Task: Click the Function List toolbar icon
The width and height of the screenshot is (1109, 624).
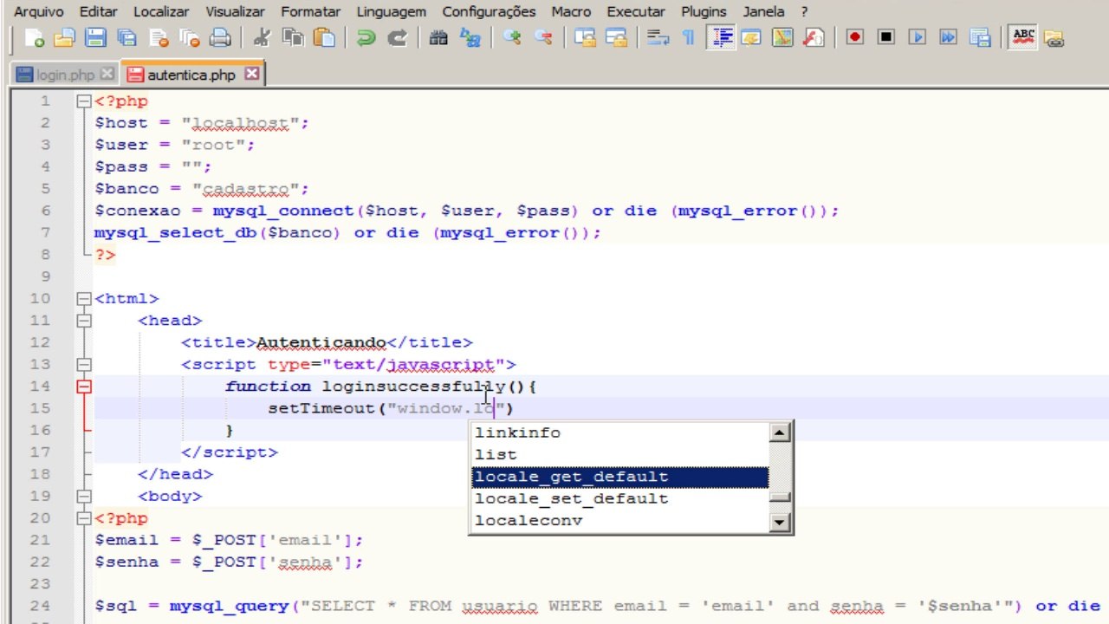Action: point(814,38)
